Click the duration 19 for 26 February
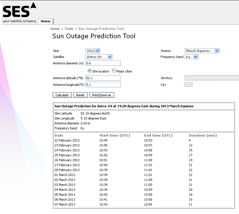Viewport: 239px width, 214px height. pos(190,160)
